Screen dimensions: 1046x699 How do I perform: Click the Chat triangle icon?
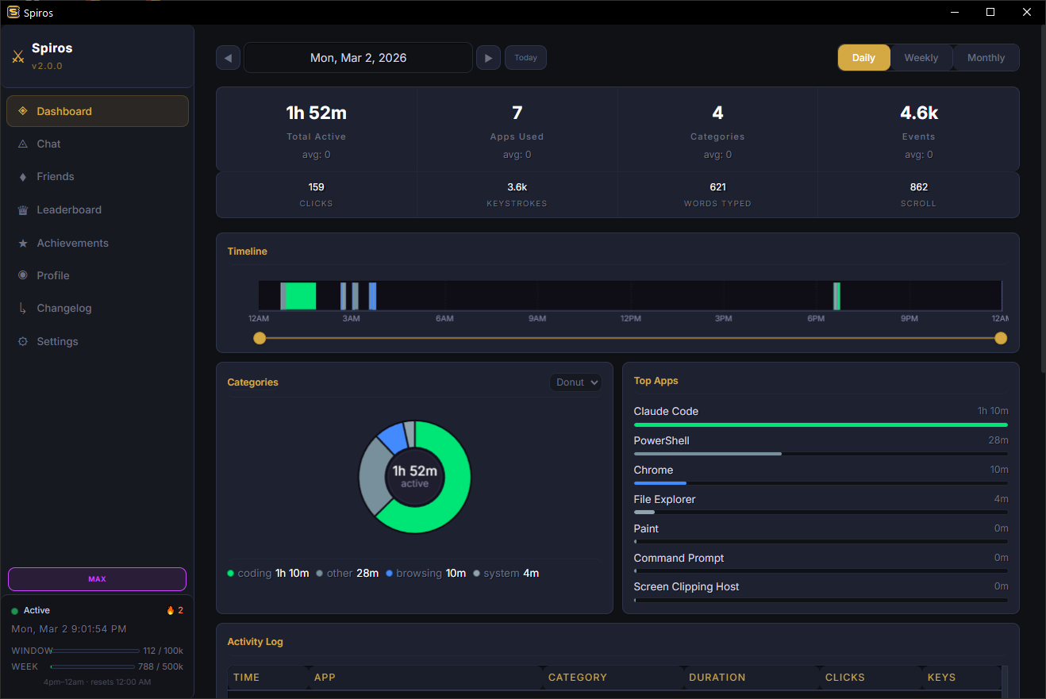tap(22, 144)
